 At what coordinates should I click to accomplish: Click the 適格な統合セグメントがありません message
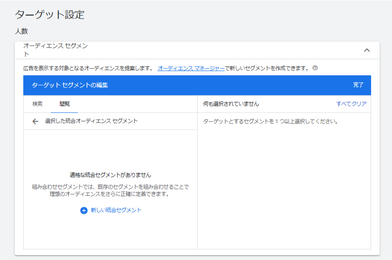110,175
